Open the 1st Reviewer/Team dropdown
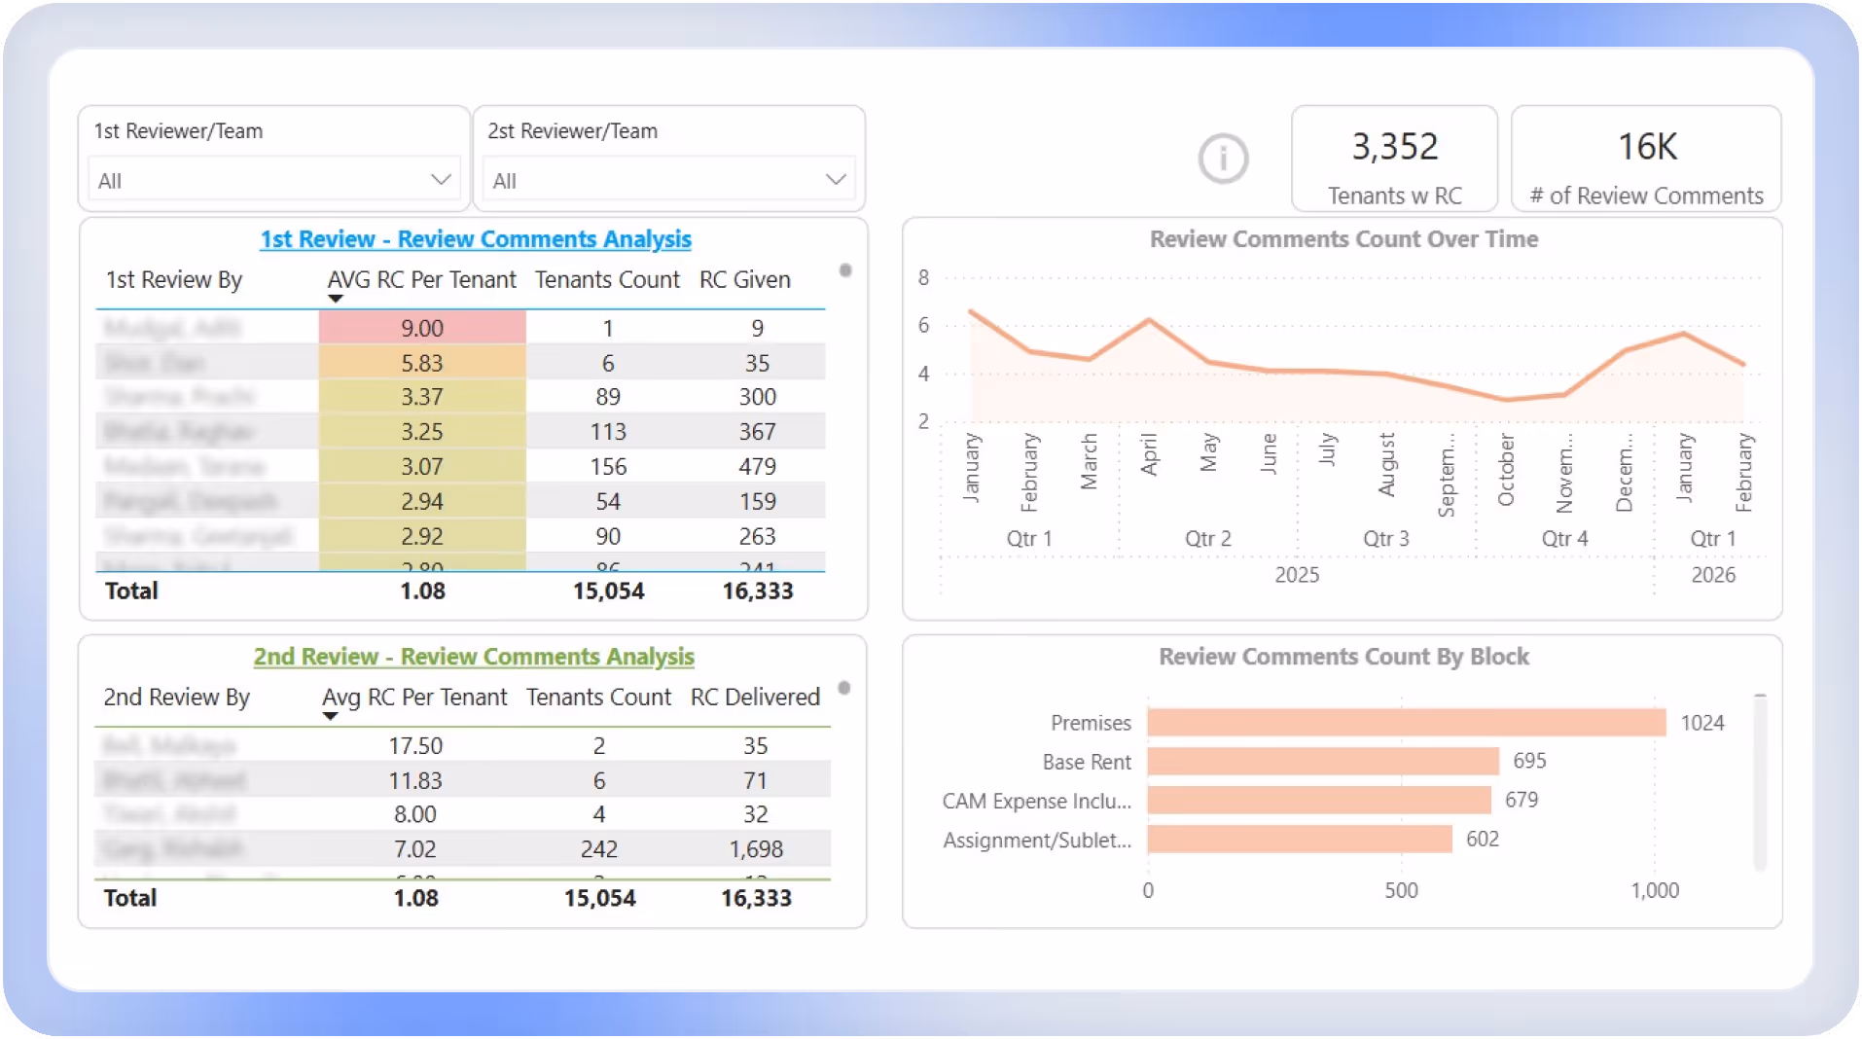Screen dimensions: 1862x1039 442,179
